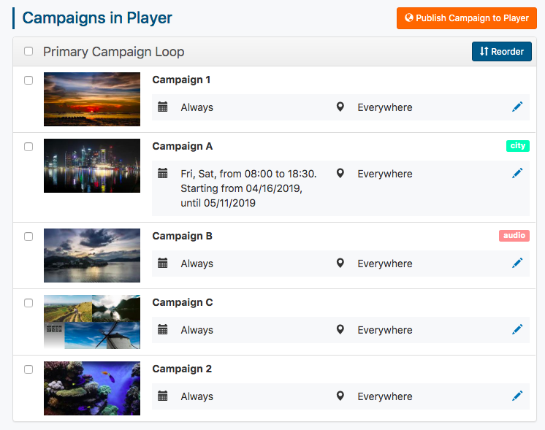
Task: Click the location pin icon in Campaign 1
Action: (340, 107)
